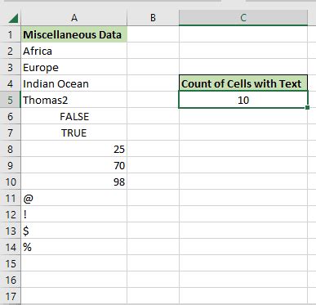The image size is (316, 305).
Task: Select the cell with value 70
Action: [x=74, y=165]
